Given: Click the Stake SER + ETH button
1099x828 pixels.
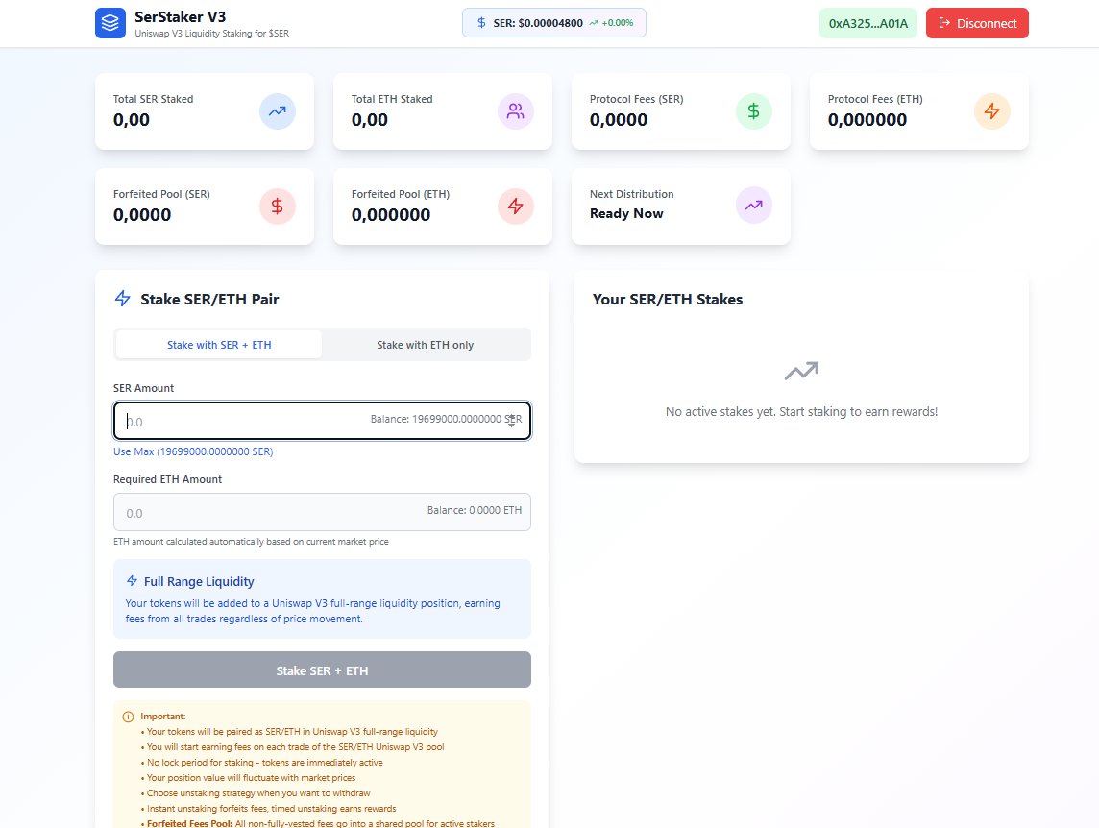Looking at the screenshot, I should [323, 670].
